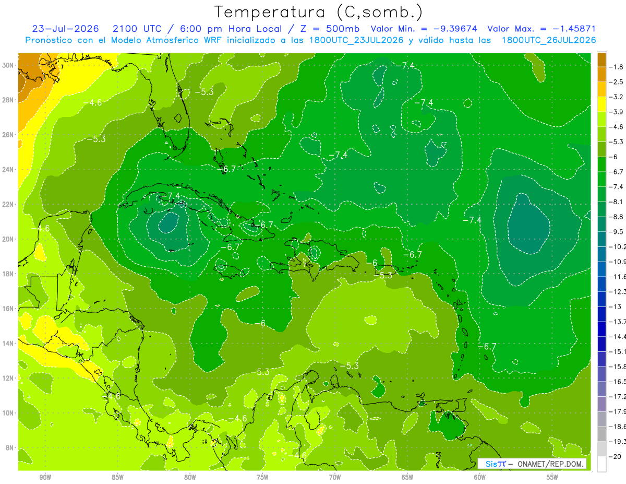Click the '18N' latitude axis label
The height and width of the screenshot is (484, 626).
tap(9, 274)
